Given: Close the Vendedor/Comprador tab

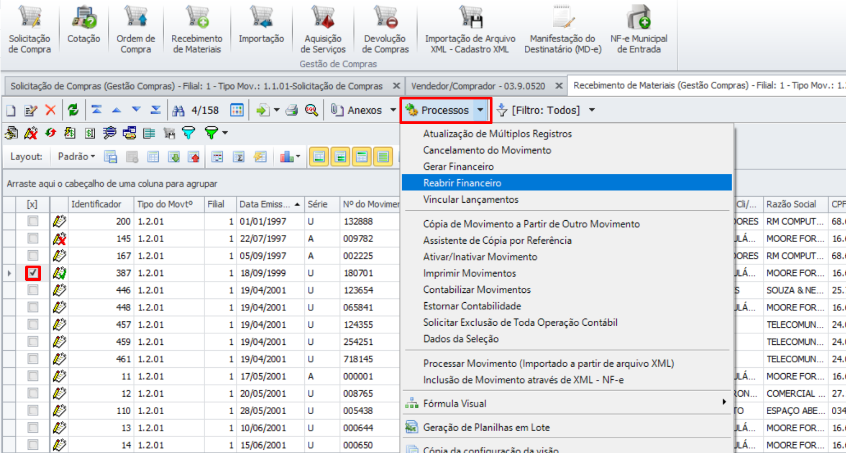Looking at the screenshot, I should (x=559, y=86).
